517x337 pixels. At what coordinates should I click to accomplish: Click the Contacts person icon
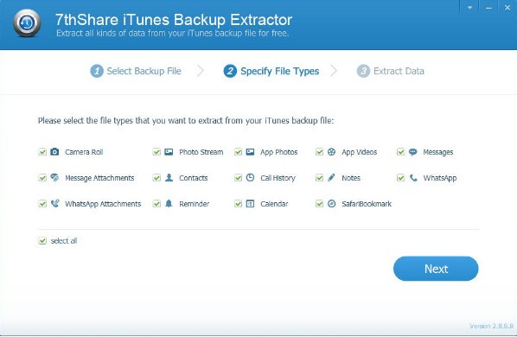(169, 177)
